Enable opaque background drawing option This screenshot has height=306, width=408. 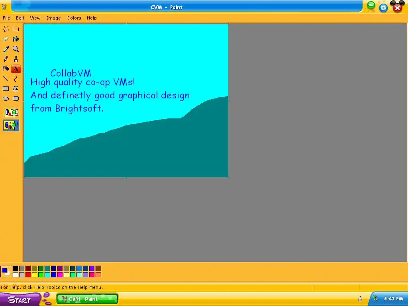tap(11, 112)
